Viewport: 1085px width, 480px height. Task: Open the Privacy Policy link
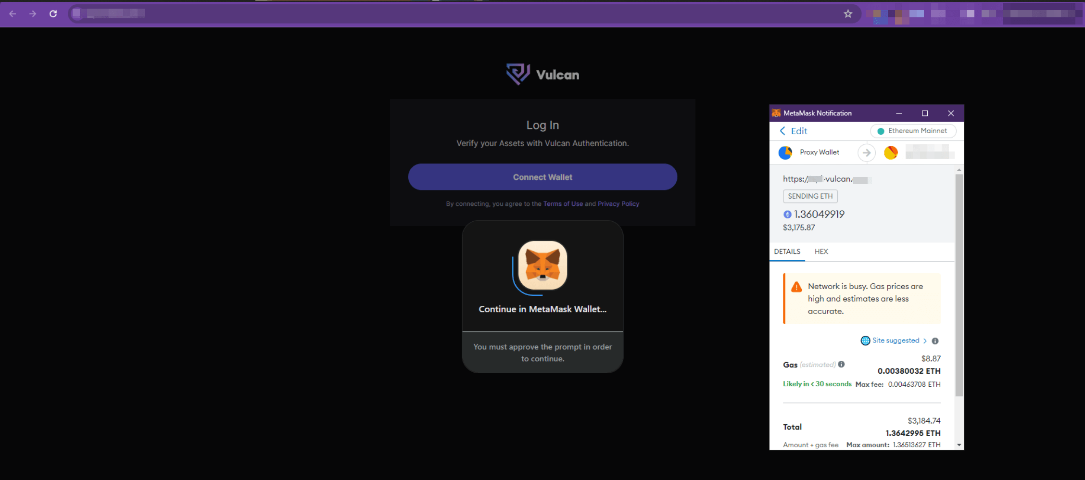pos(618,204)
